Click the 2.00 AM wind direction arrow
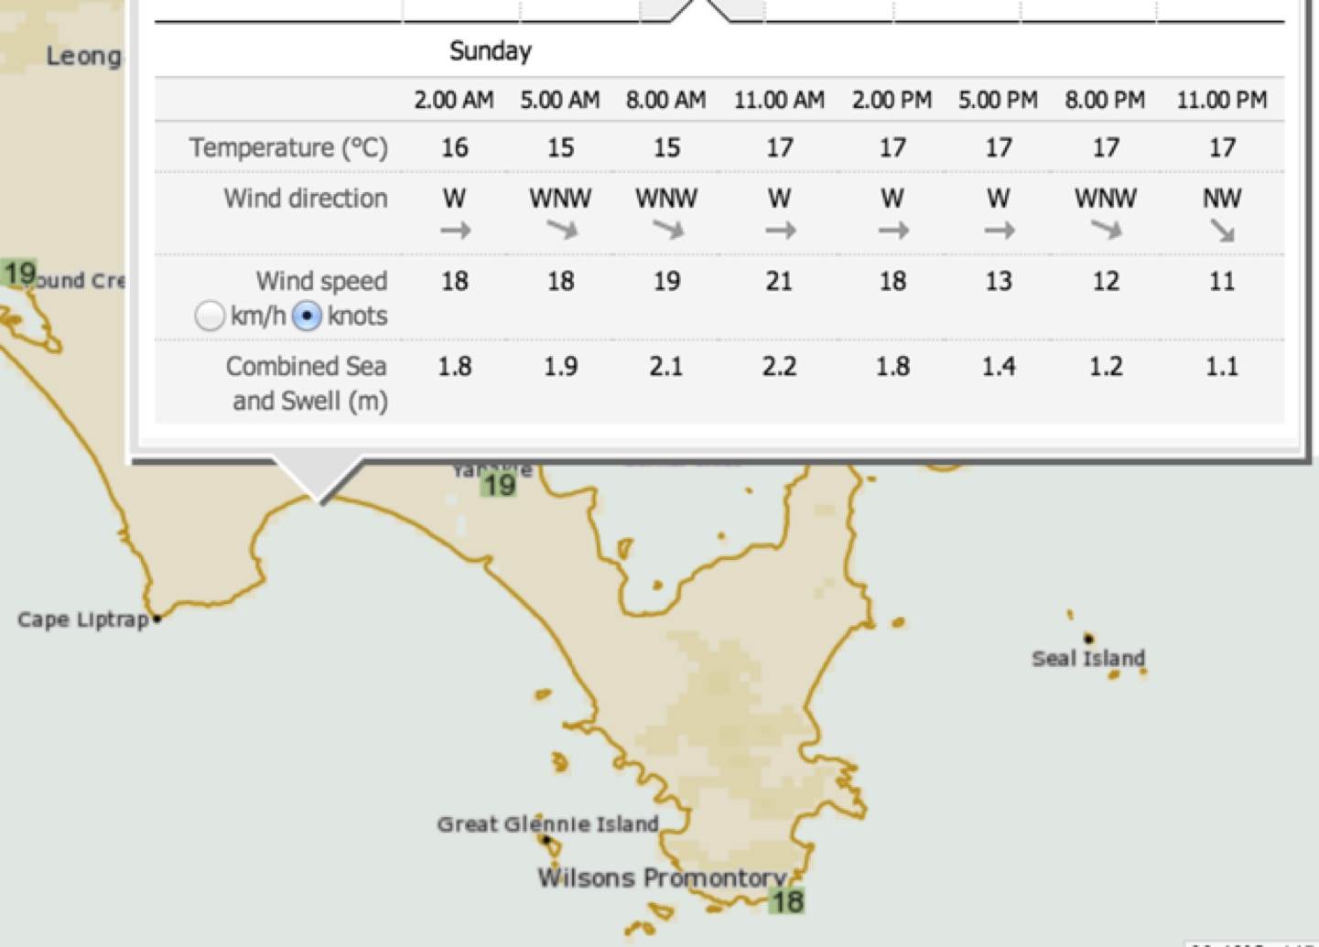 pyautogui.click(x=455, y=231)
